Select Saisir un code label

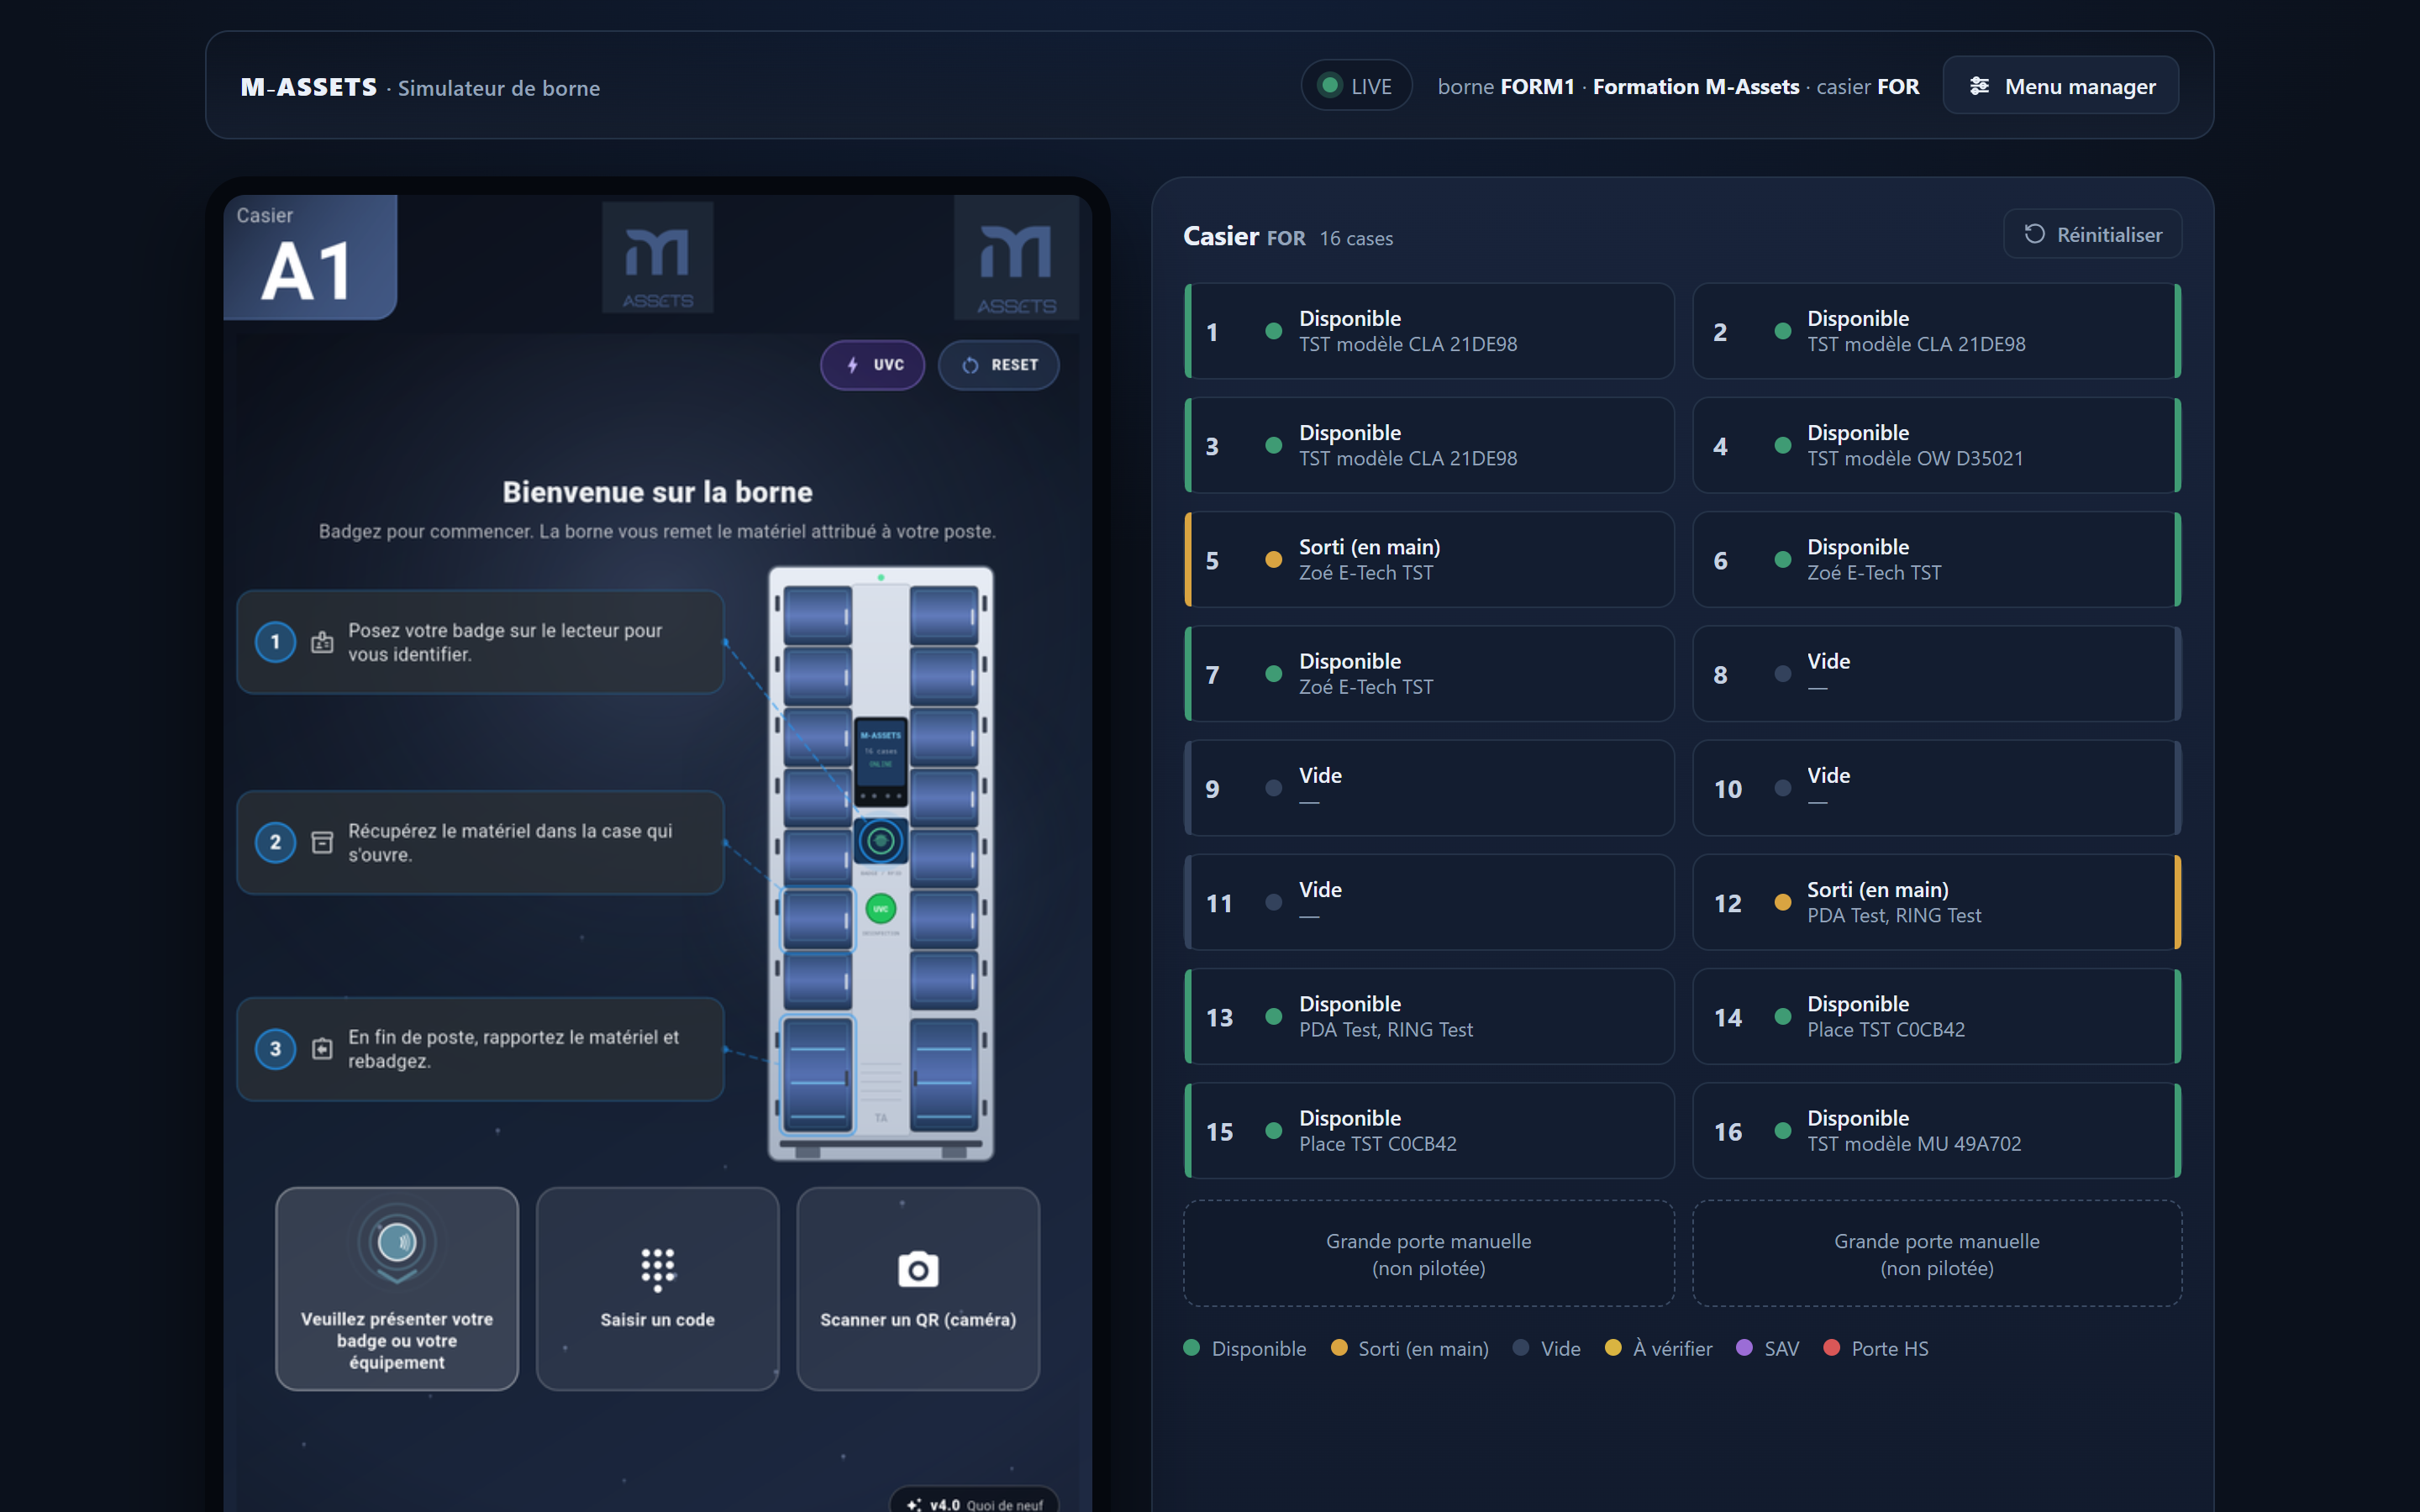657,1320
